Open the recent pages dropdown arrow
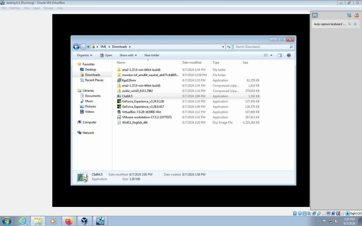362x226 pixels. point(88,47)
